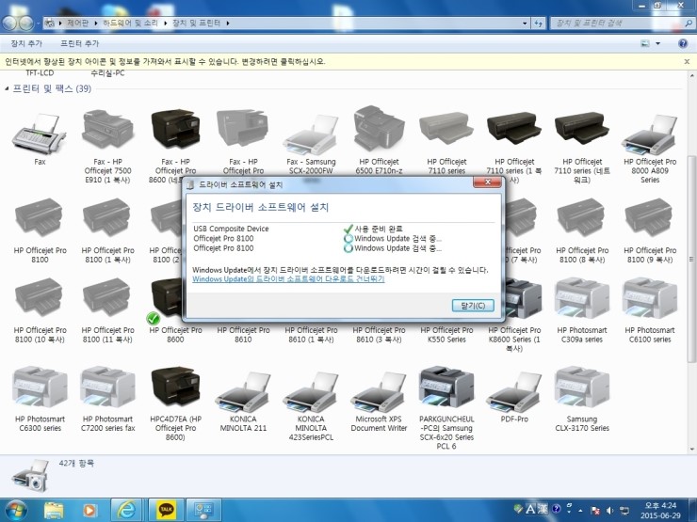Click 프린터 추가 in the command bar
This screenshot has height=522, width=697.
[x=79, y=43]
